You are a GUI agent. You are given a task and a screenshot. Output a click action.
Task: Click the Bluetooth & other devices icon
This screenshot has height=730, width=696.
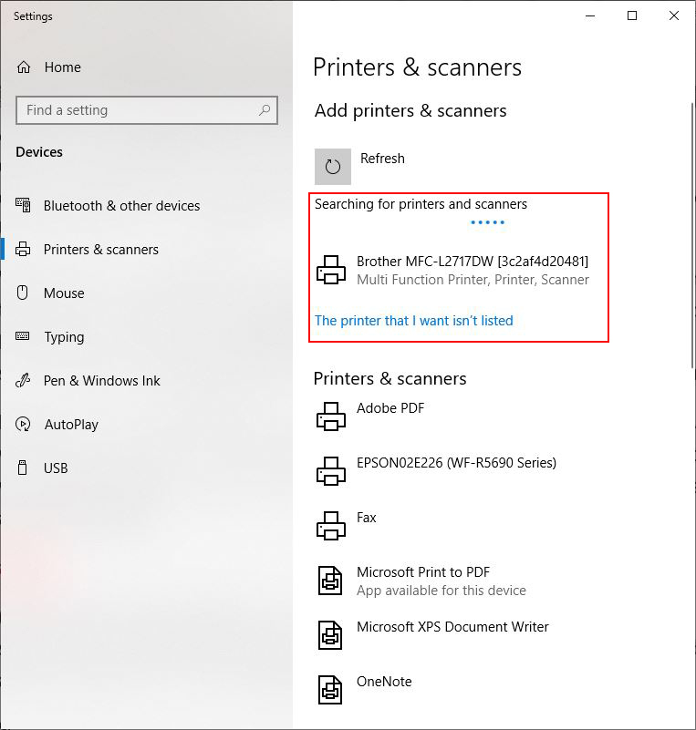click(x=23, y=205)
